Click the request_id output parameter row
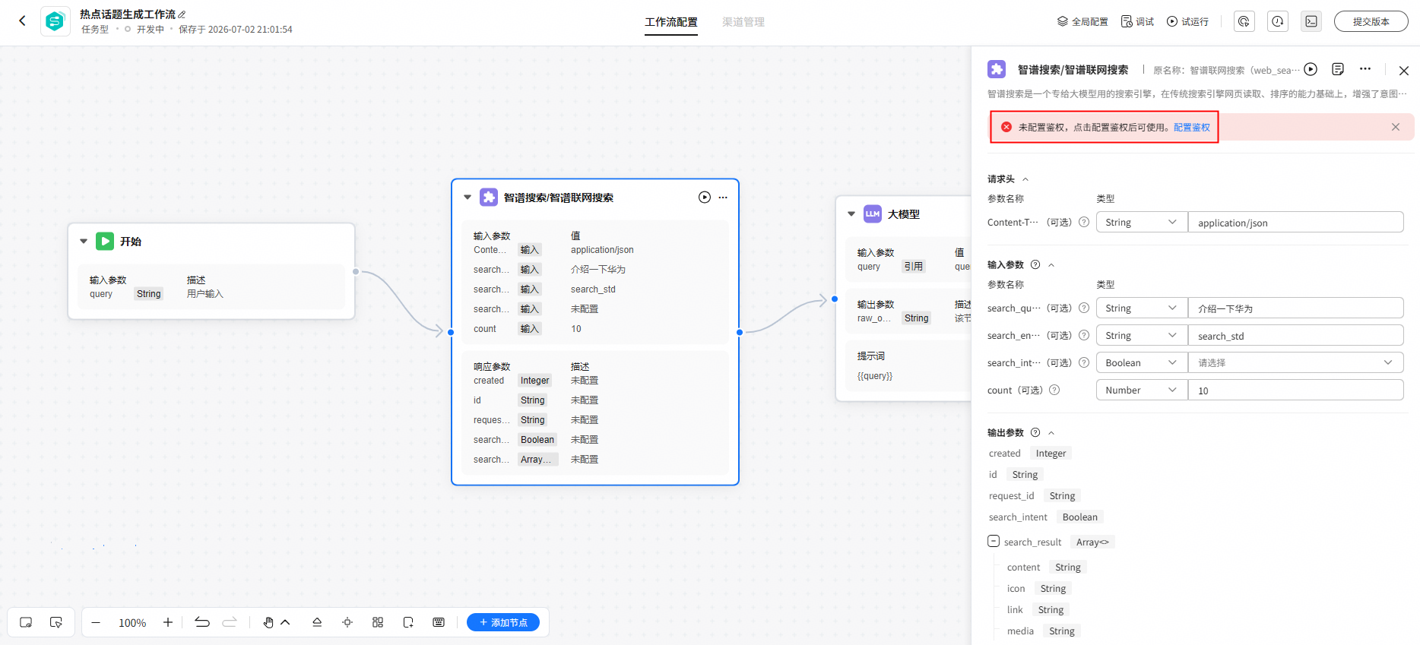Screen dimensions: 1420x645 pyautogui.click(x=1033, y=495)
